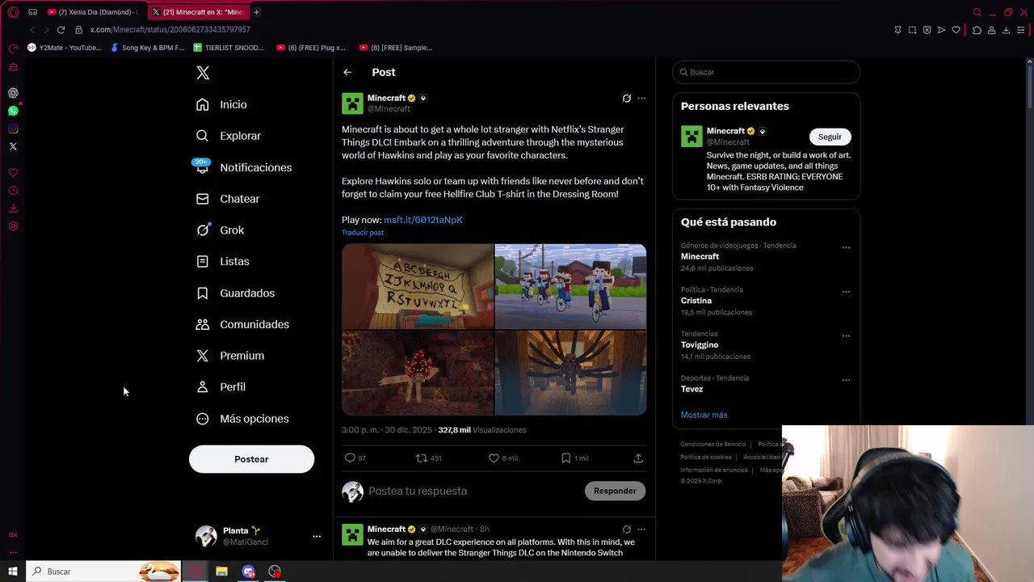Reload the page with the refresh icon
The height and width of the screenshot is (582, 1034).
pos(61,30)
